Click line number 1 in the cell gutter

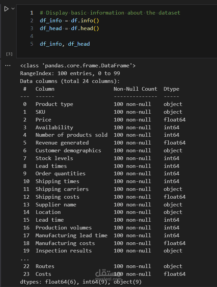click(x=32, y=13)
